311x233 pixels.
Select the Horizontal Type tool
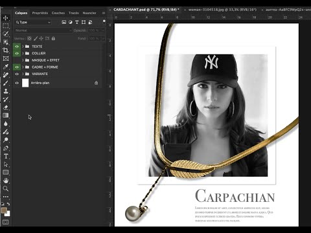(6, 156)
